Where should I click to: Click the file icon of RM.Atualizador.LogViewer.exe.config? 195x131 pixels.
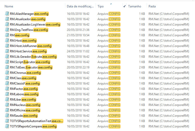click(7, 24)
